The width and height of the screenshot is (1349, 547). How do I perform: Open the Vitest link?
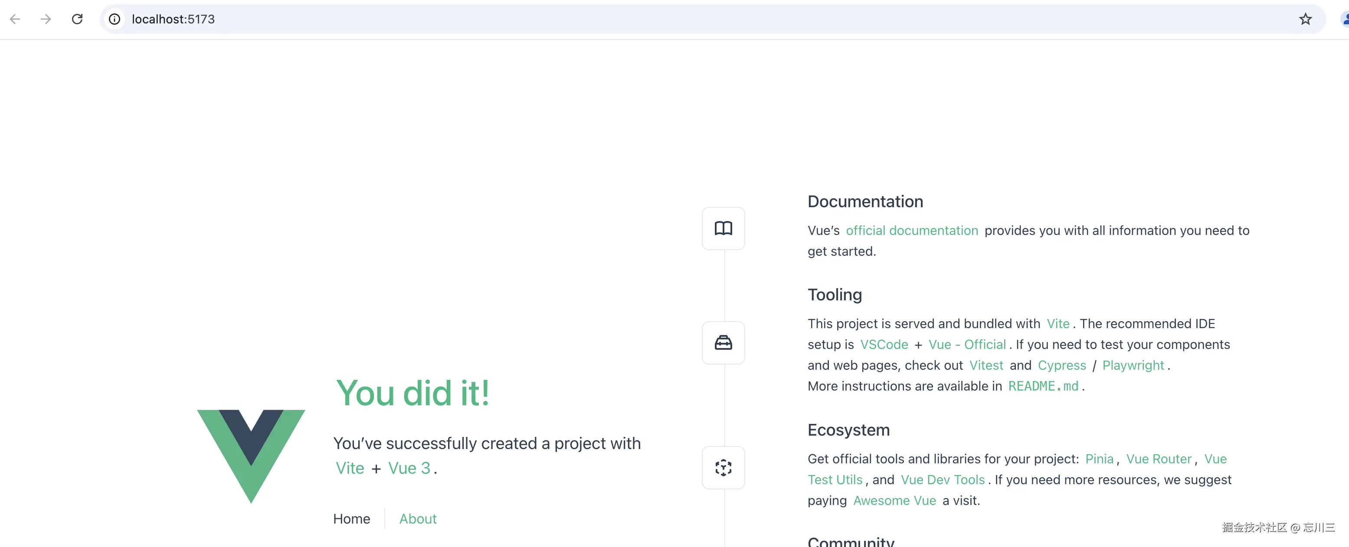tap(986, 365)
